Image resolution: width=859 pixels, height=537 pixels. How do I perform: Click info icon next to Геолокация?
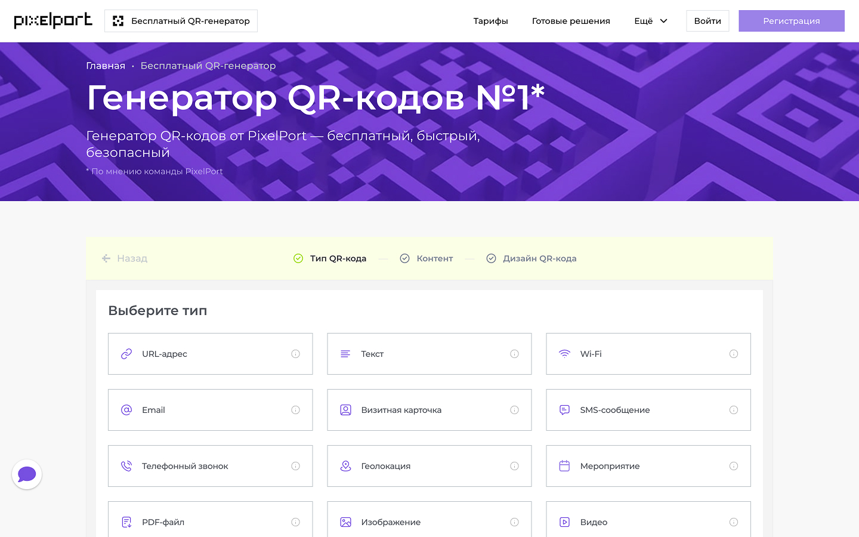[x=514, y=466]
